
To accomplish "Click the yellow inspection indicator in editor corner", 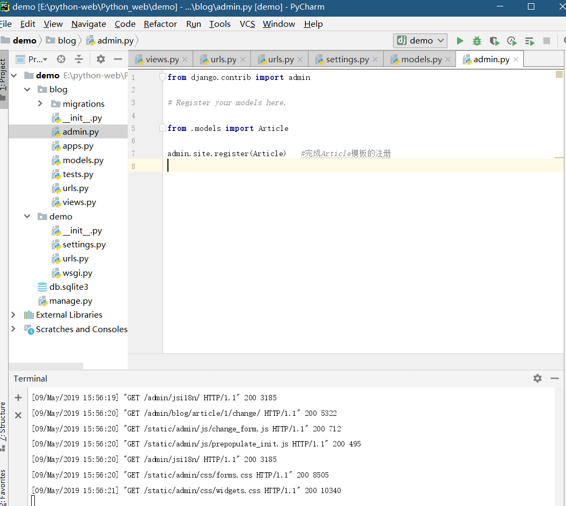I will pyautogui.click(x=559, y=75).
